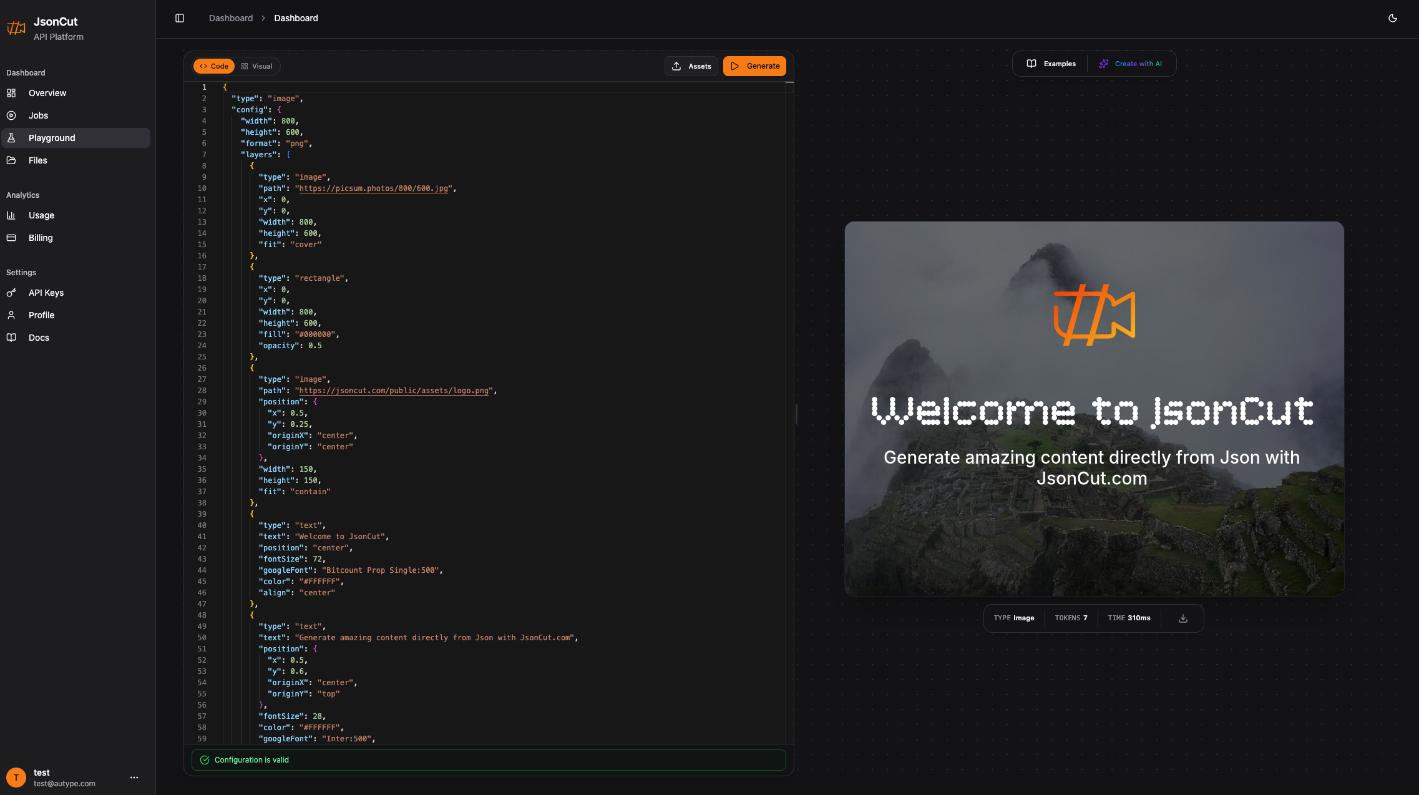Open the Jobs page
The width and height of the screenshot is (1419, 795).
click(x=38, y=115)
